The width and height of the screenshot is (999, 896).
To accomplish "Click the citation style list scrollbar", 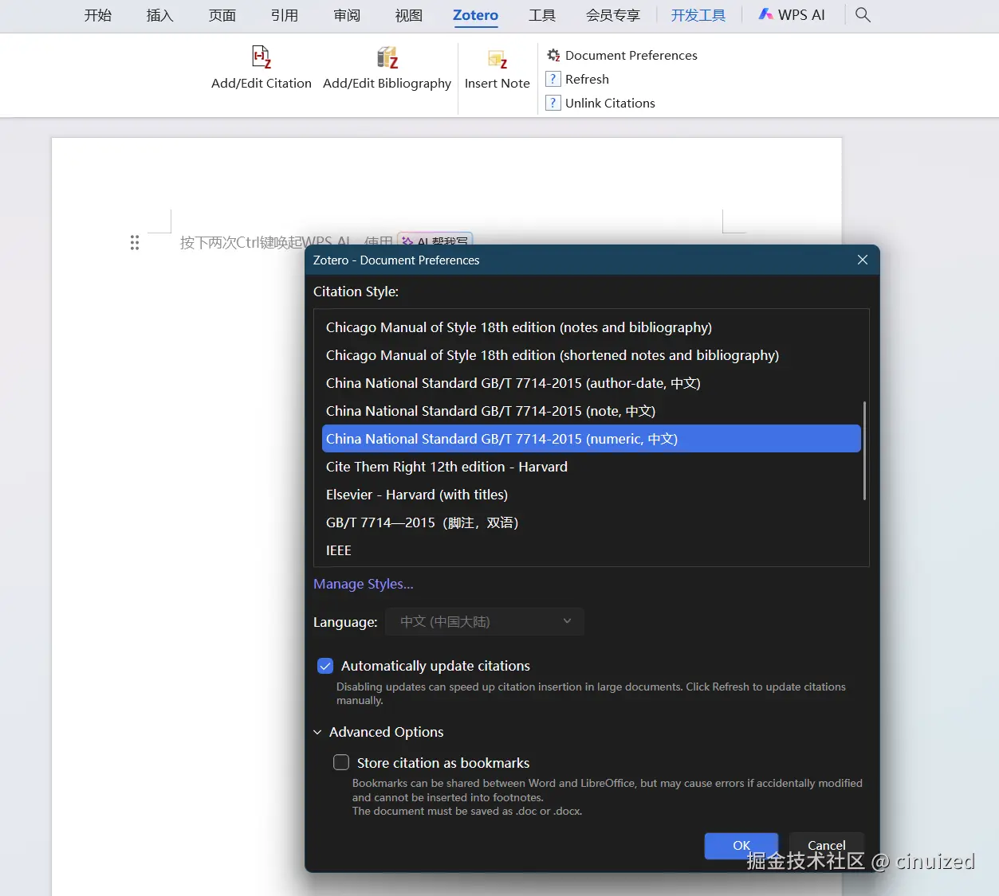I will [x=864, y=451].
